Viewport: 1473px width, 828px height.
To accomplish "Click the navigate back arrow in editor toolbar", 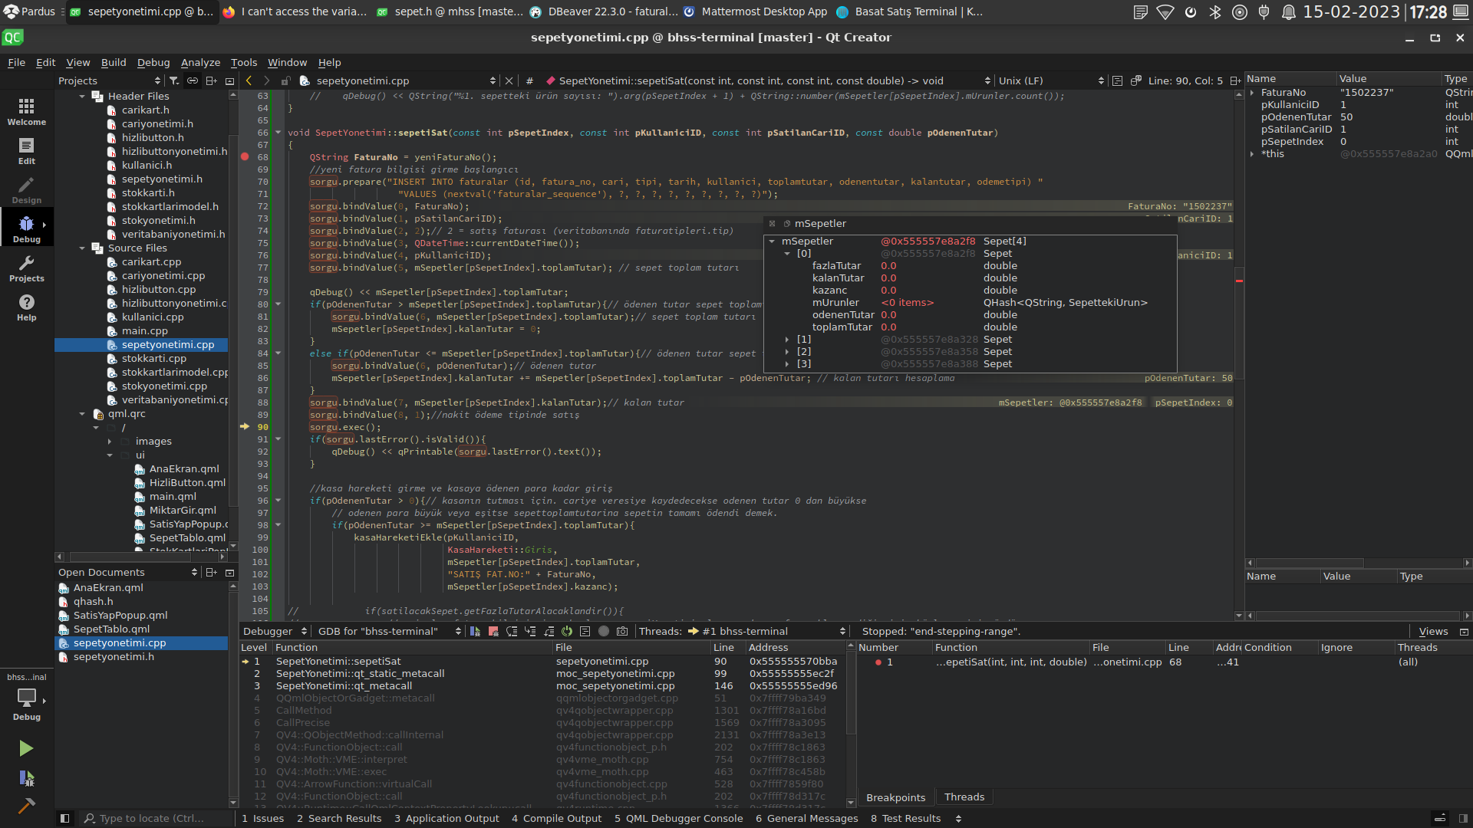I will (249, 80).
